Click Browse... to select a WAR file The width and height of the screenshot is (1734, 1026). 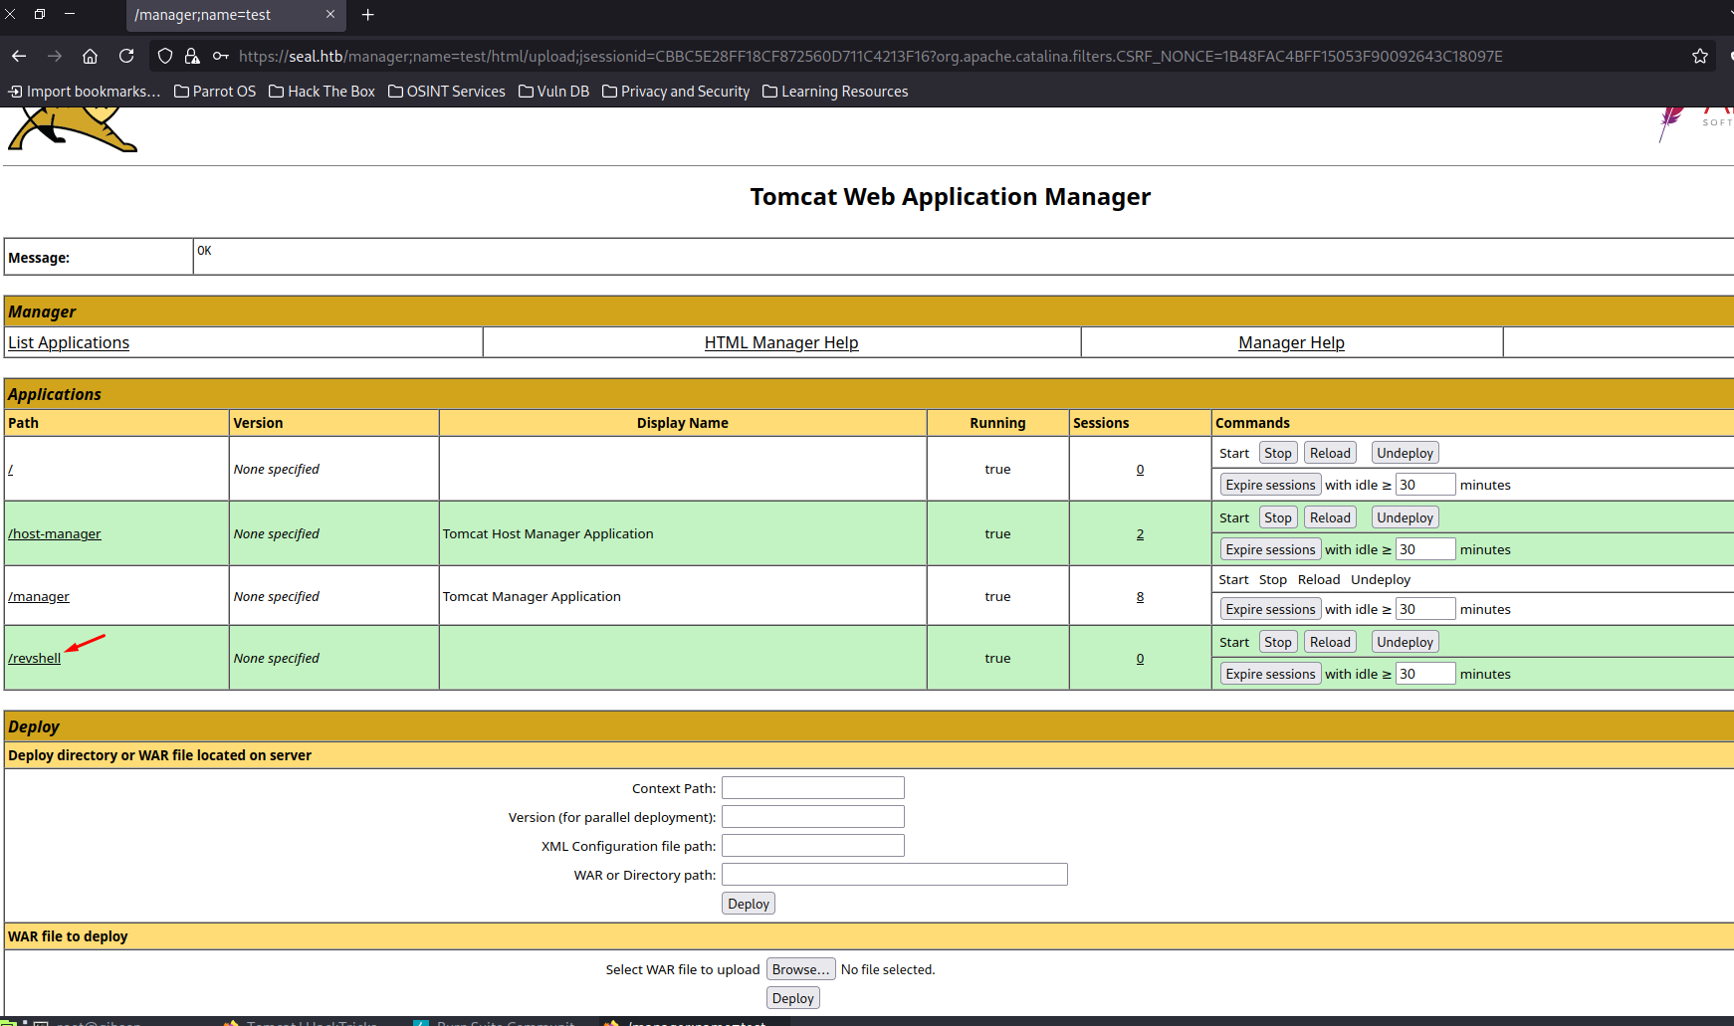[x=800, y=969]
